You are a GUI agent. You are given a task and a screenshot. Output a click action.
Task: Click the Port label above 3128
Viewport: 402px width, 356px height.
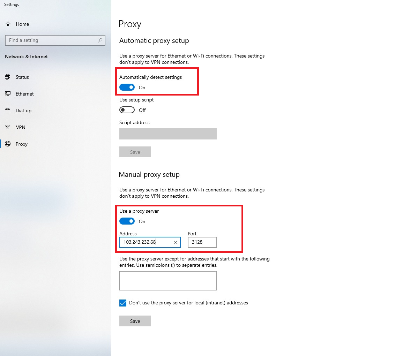pos(192,234)
